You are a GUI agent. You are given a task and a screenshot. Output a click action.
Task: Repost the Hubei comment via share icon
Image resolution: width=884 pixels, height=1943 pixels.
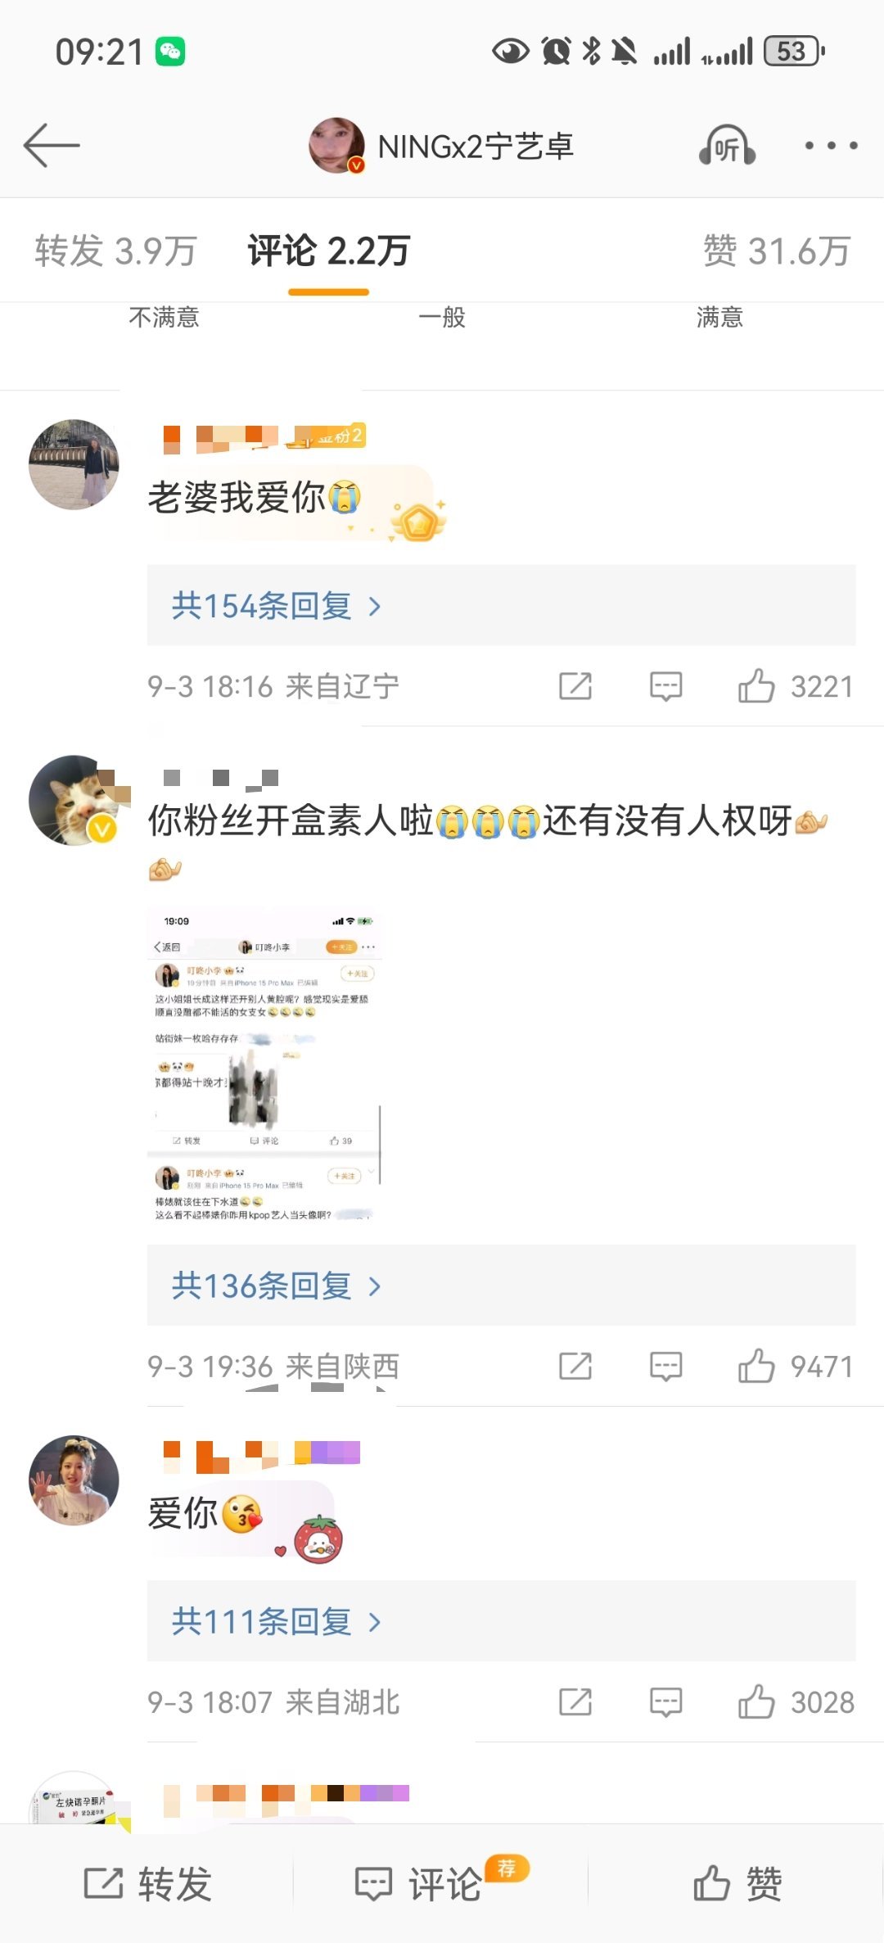pyautogui.click(x=575, y=1701)
